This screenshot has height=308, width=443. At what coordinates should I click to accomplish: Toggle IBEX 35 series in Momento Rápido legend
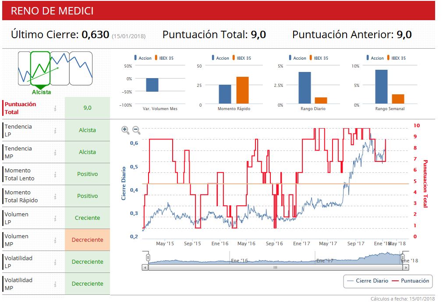(241, 58)
